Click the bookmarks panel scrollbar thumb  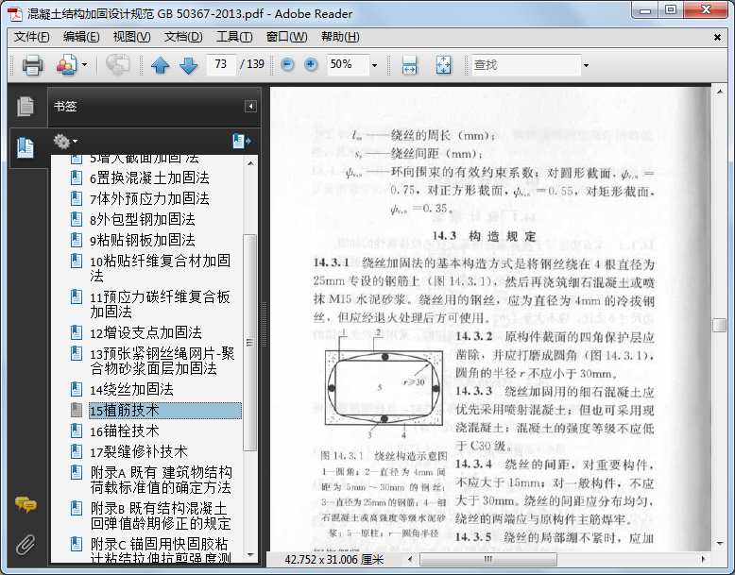[x=250, y=343]
